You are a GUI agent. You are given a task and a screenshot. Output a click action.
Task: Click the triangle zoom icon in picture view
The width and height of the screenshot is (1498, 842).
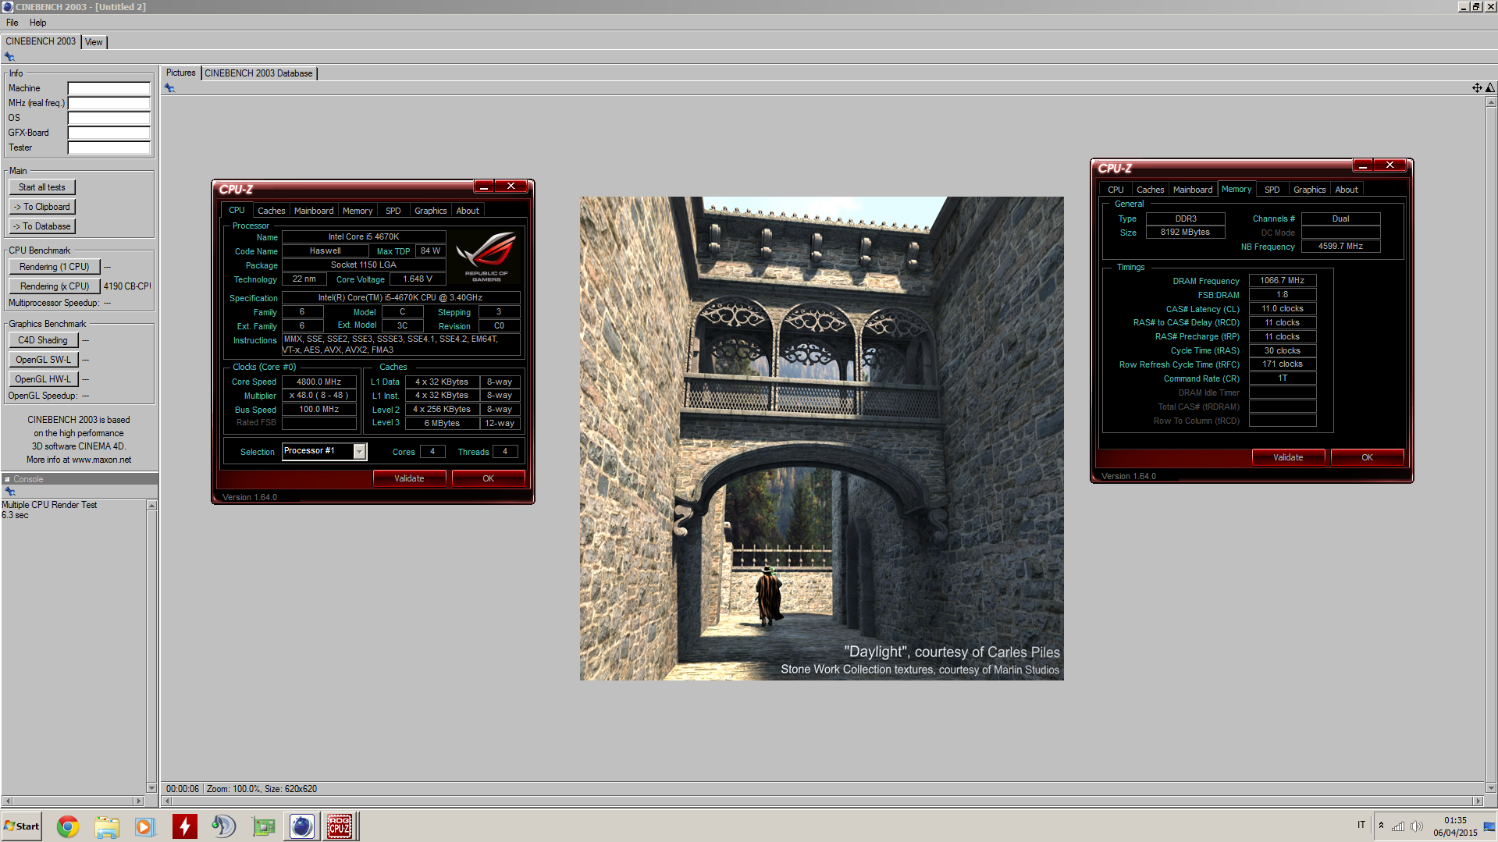(1489, 88)
